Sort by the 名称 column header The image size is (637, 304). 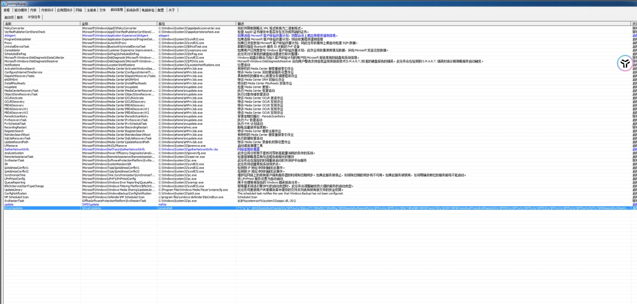pyautogui.click(x=42, y=24)
